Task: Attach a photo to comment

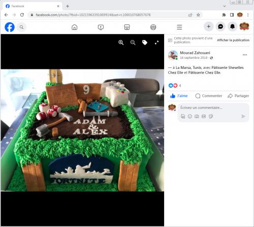Action: tap(197, 117)
